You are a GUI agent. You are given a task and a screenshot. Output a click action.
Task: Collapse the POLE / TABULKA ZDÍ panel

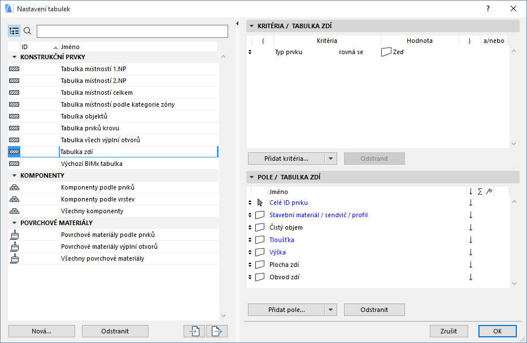point(252,177)
